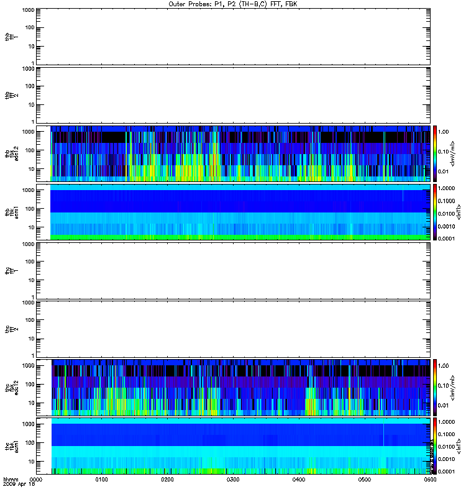Click the 0000 time axis label
466x497 pixels.
point(36,480)
